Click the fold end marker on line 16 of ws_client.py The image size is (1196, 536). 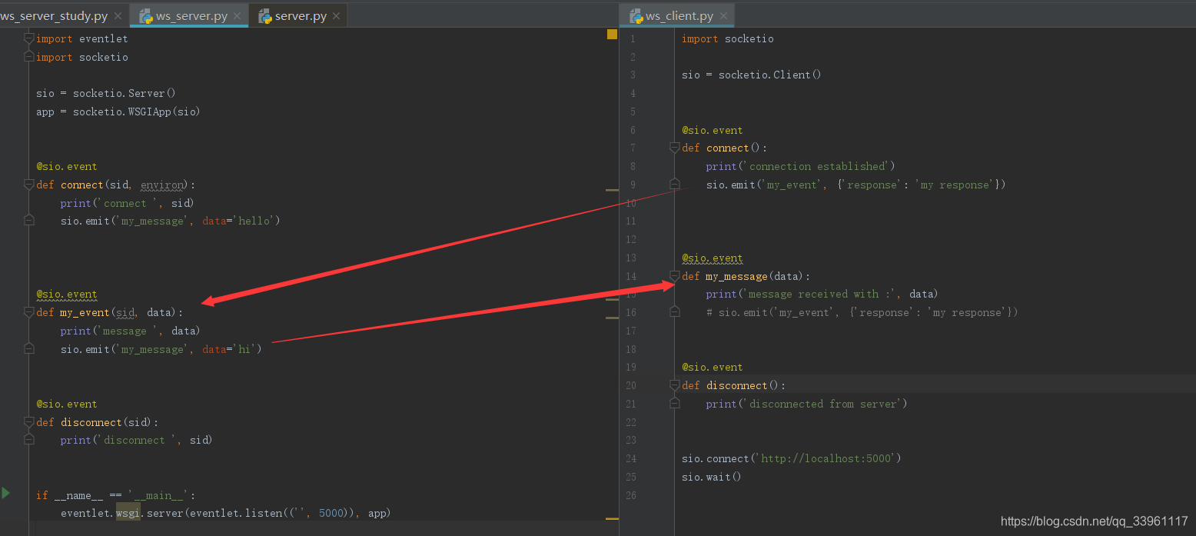(675, 312)
